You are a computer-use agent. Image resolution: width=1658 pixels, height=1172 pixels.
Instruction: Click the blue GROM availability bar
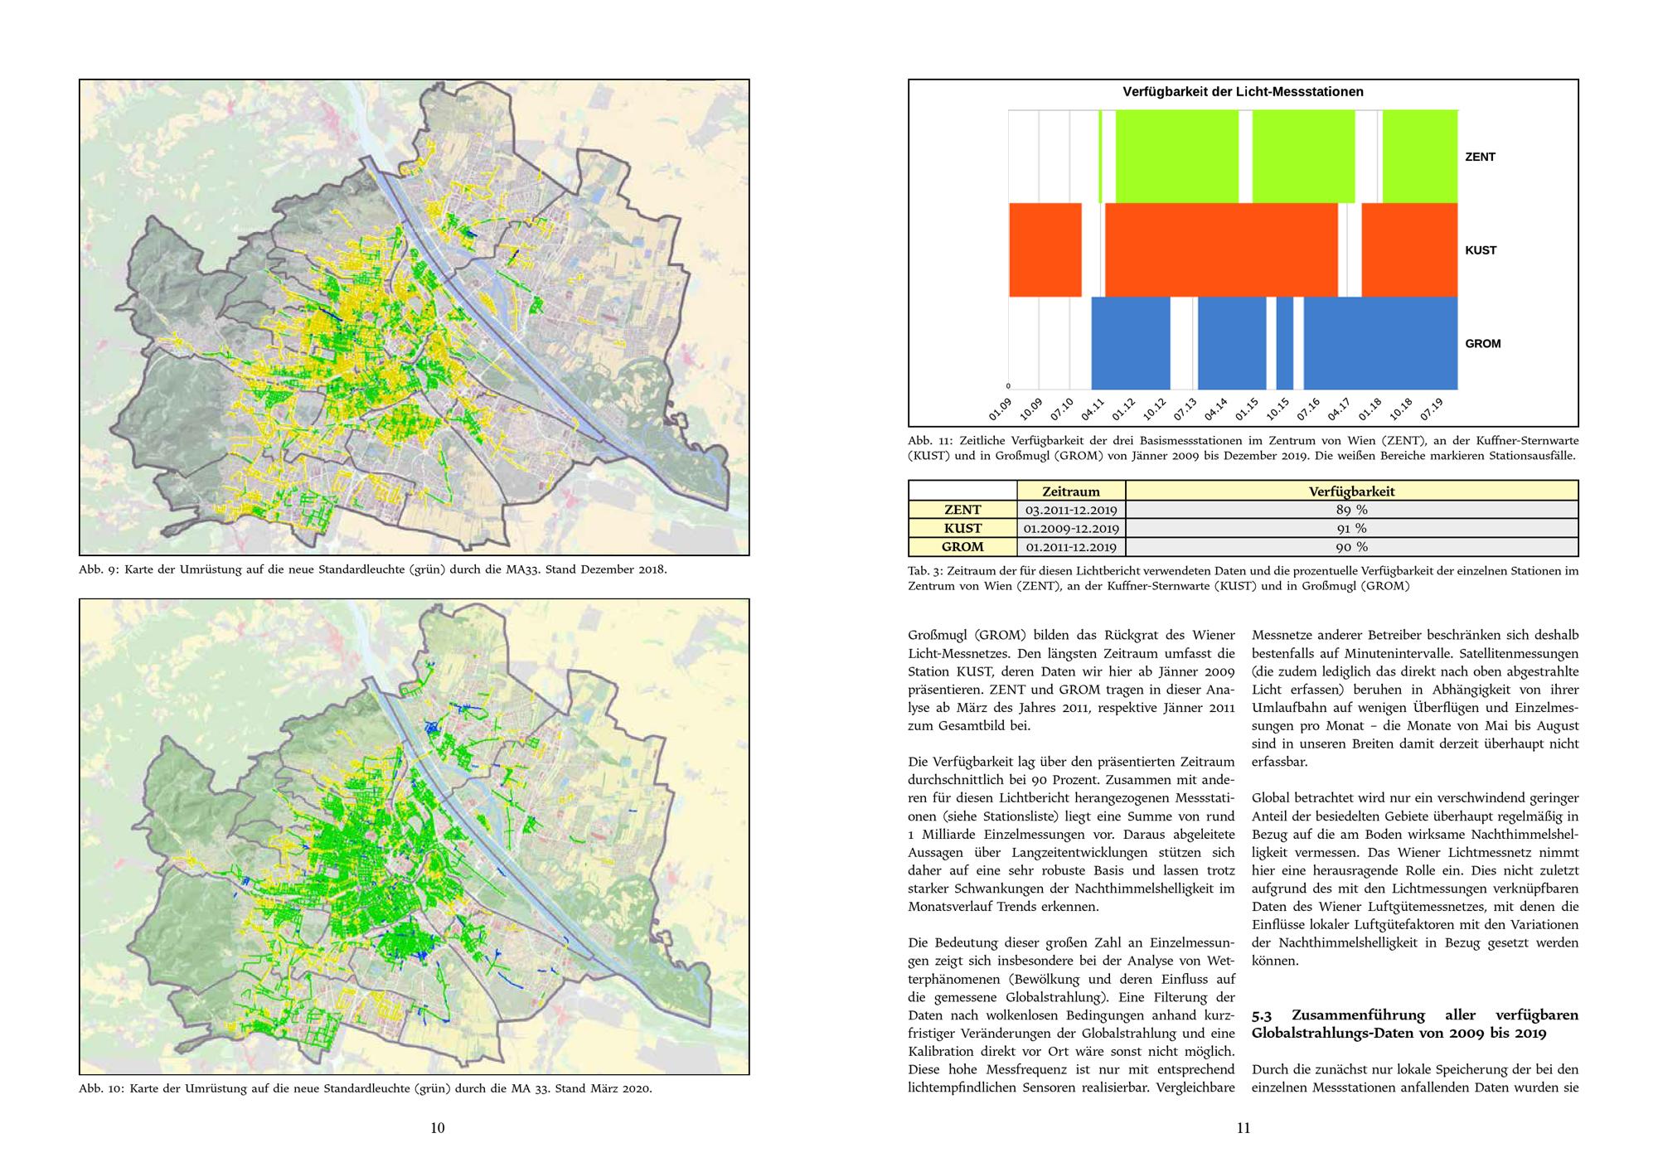pos(1379,343)
